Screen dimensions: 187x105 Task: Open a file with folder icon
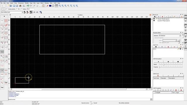[11, 6]
